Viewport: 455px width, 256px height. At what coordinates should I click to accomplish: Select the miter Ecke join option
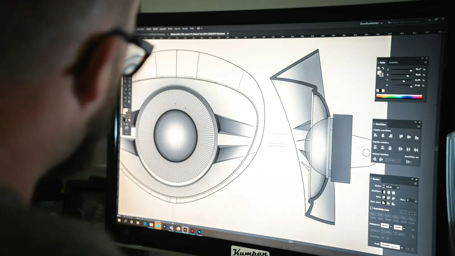click(x=384, y=197)
